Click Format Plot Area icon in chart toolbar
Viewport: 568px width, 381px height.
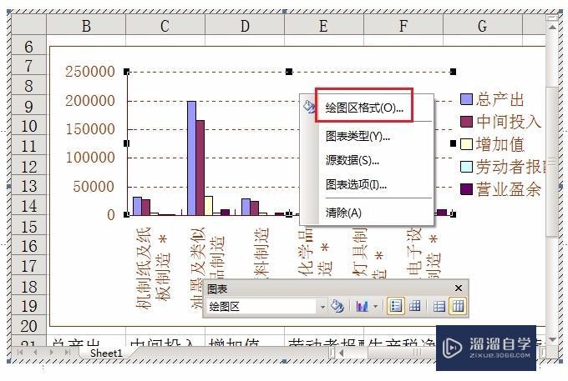point(337,306)
